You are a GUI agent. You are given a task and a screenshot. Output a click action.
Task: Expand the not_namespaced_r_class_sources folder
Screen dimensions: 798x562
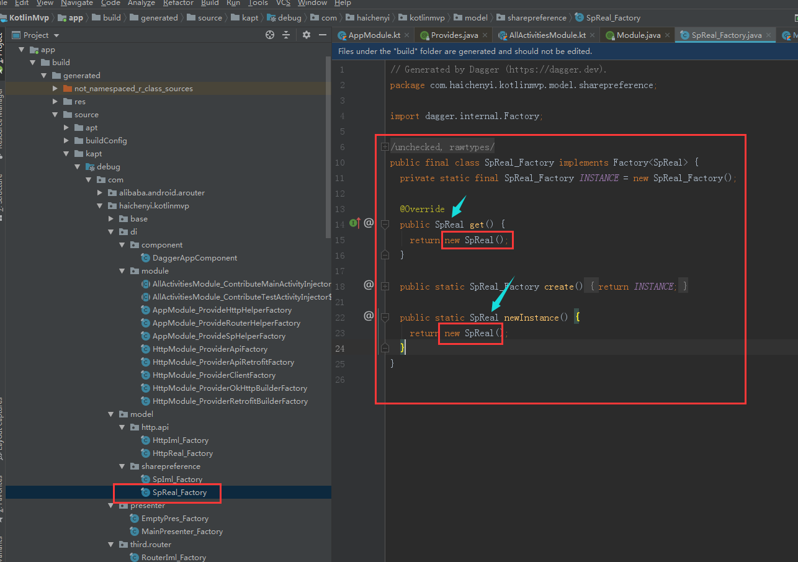55,89
